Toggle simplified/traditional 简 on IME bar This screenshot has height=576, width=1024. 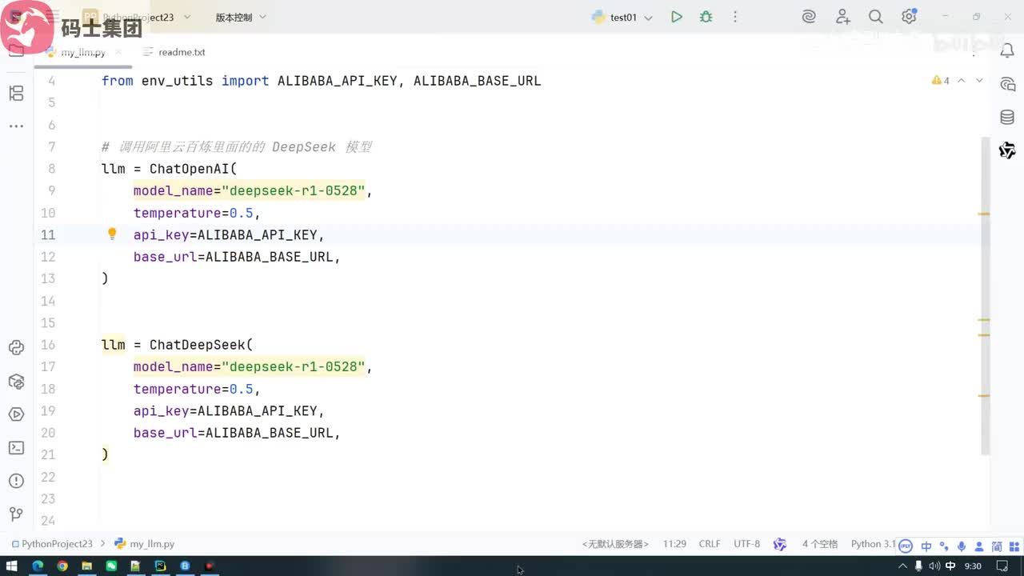click(x=997, y=546)
